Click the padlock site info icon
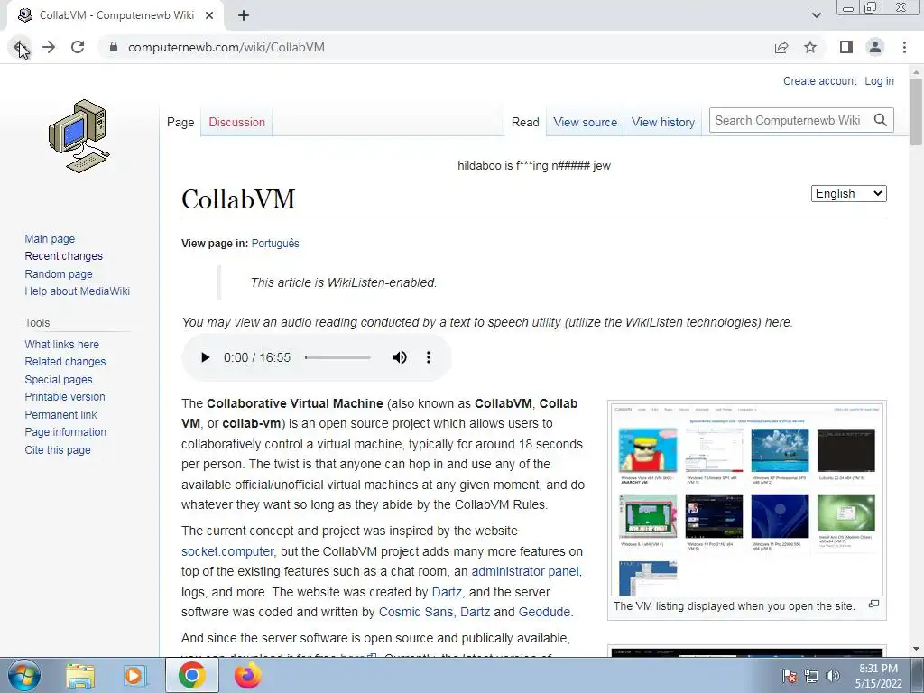The width and height of the screenshot is (924, 693). (x=114, y=47)
